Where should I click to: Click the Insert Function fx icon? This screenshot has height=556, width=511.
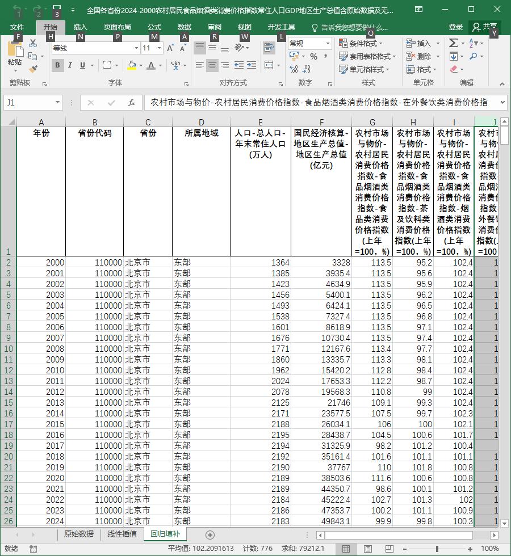click(132, 103)
